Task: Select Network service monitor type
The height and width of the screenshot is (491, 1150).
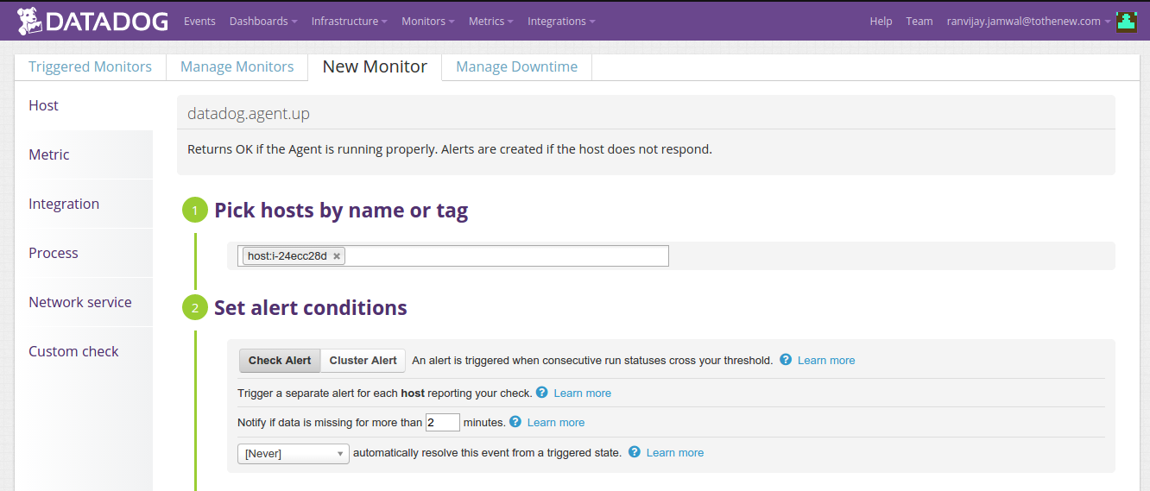Action: point(84,302)
